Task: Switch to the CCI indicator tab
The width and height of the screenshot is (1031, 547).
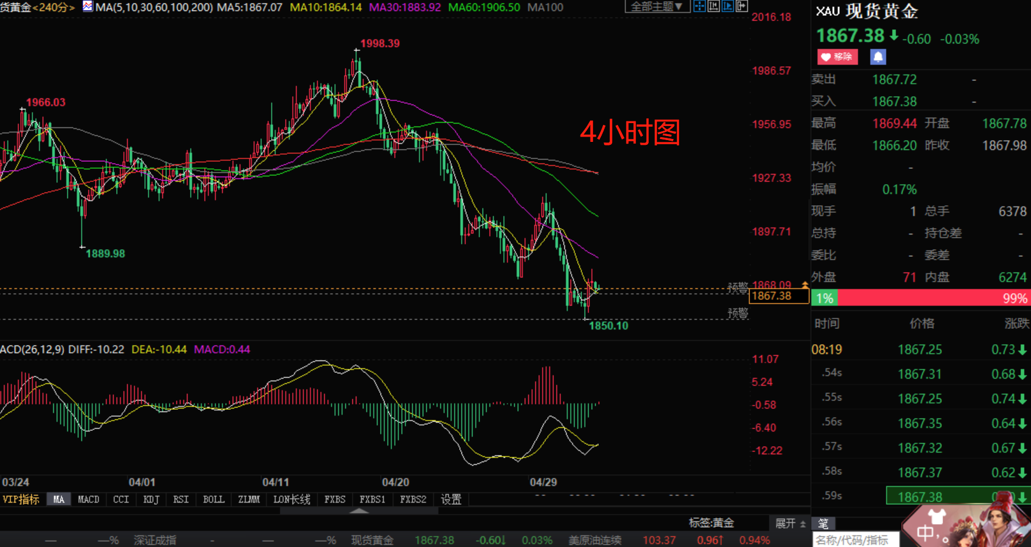Action: point(121,500)
